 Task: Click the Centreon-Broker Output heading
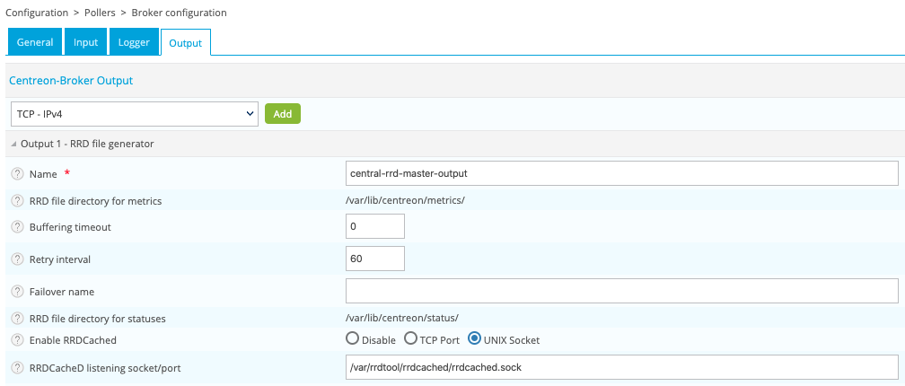click(71, 81)
